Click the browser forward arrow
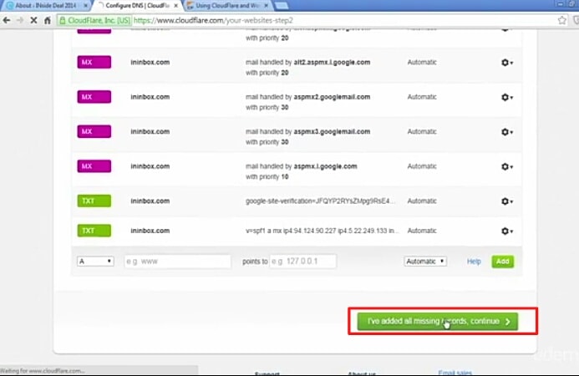 (20, 20)
